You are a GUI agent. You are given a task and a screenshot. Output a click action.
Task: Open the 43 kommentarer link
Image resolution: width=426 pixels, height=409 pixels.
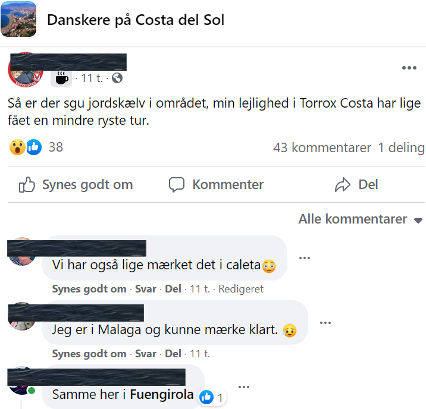[322, 147]
